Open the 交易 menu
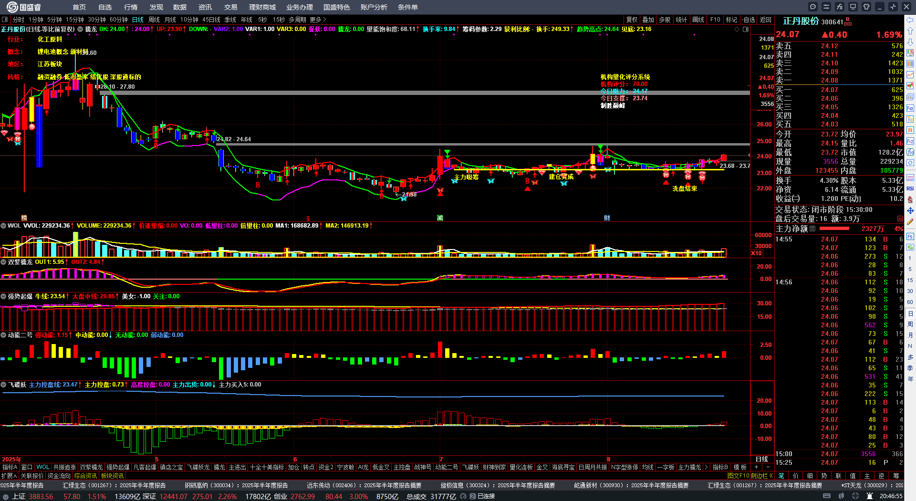 (x=231, y=7)
